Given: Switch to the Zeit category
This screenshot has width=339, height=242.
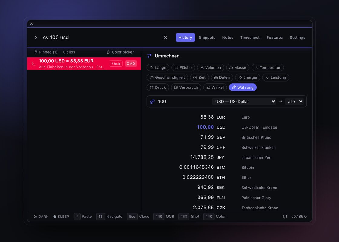Looking at the screenshot, I should [199, 77].
